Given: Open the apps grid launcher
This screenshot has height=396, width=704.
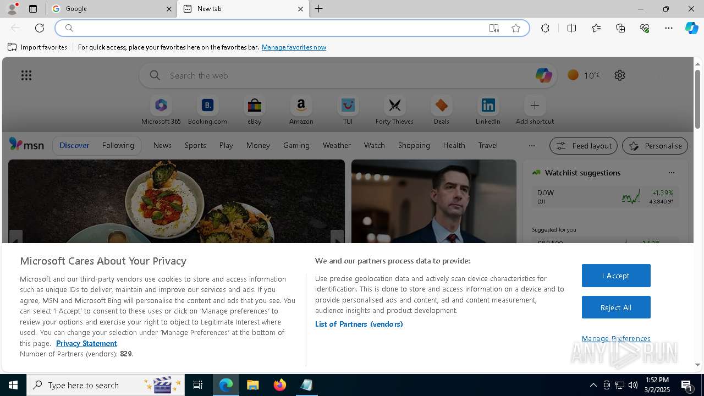Looking at the screenshot, I should click(26, 75).
